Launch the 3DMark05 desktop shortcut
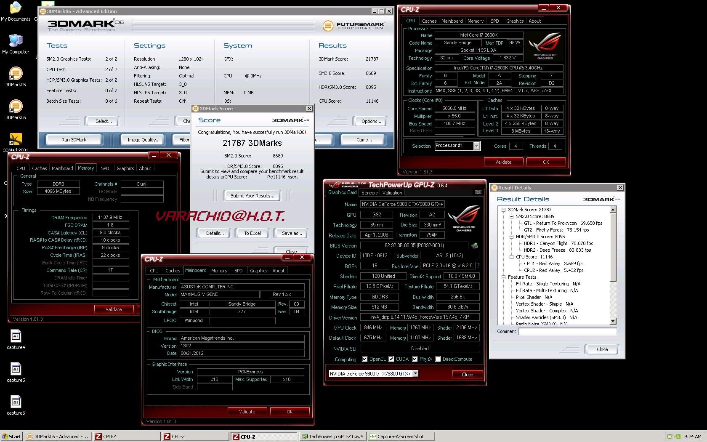This screenshot has width=707, height=442. tap(16, 77)
